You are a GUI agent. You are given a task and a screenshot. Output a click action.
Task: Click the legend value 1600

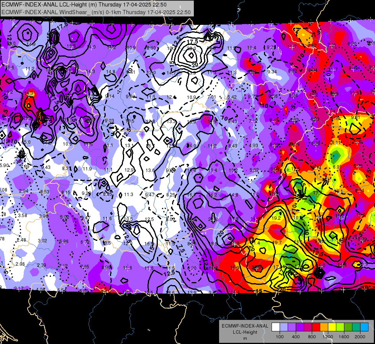pos(344,337)
